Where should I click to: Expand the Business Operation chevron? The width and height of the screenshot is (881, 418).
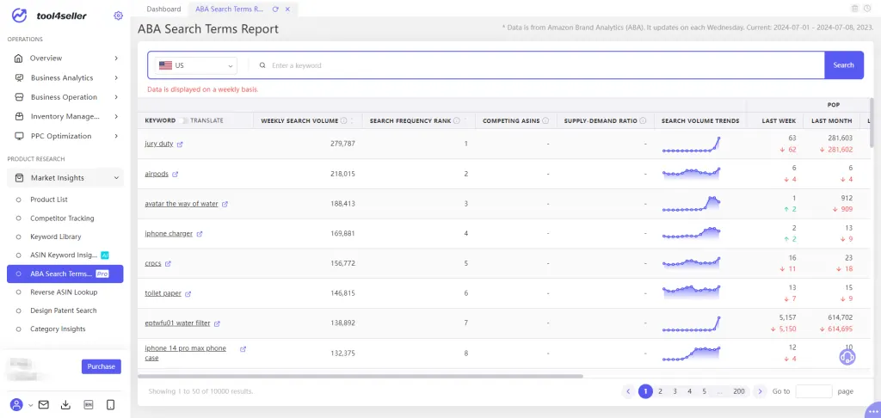[x=116, y=97]
